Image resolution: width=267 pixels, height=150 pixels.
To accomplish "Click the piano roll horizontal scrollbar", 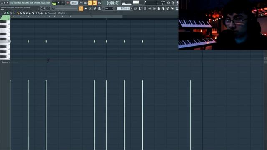I will 66,16.
